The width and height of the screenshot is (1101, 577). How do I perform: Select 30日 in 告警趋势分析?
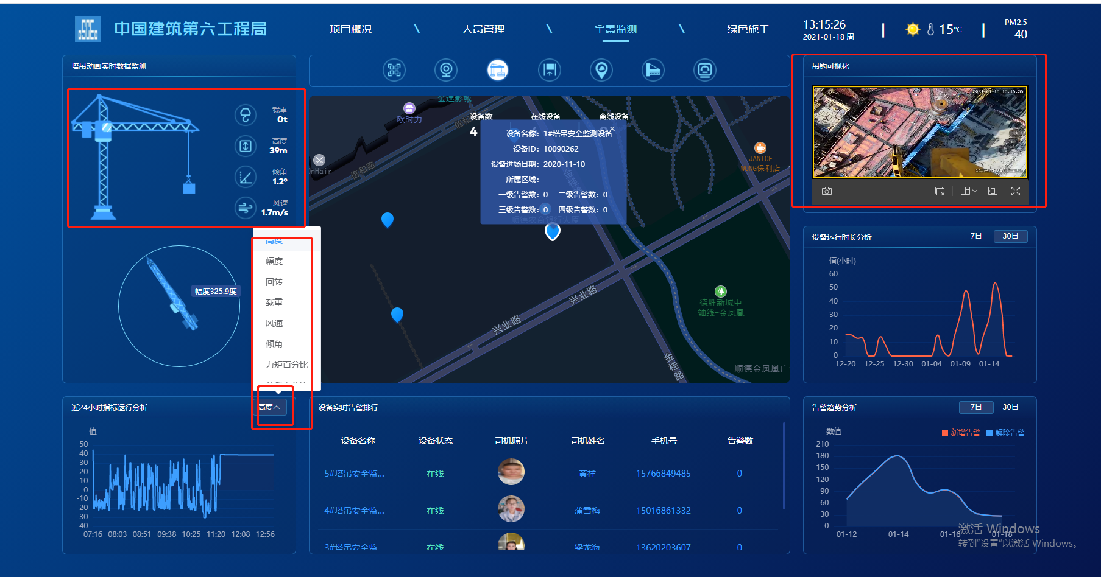pyautogui.click(x=1010, y=407)
